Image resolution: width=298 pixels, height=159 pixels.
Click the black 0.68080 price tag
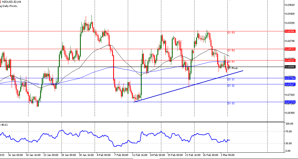coord(290,67)
